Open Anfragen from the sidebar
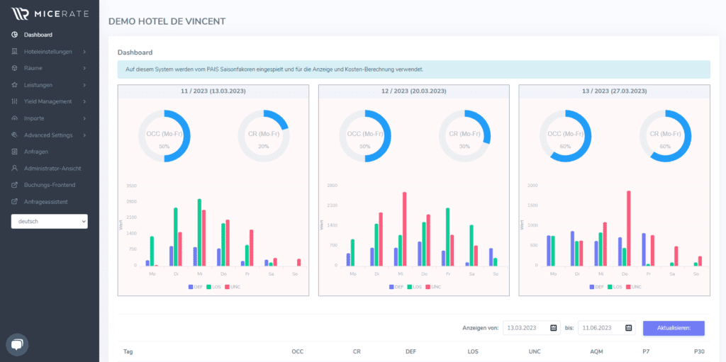Screen dimensions: 726x362 [x=35, y=152]
